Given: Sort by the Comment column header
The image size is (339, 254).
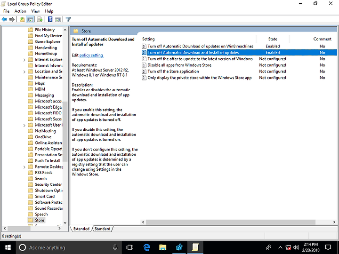Looking at the screenshot, I should pyautogui.click(x=322, y=39).
